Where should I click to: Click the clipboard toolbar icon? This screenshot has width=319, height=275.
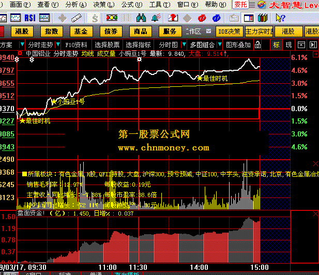tap(234, 18)
